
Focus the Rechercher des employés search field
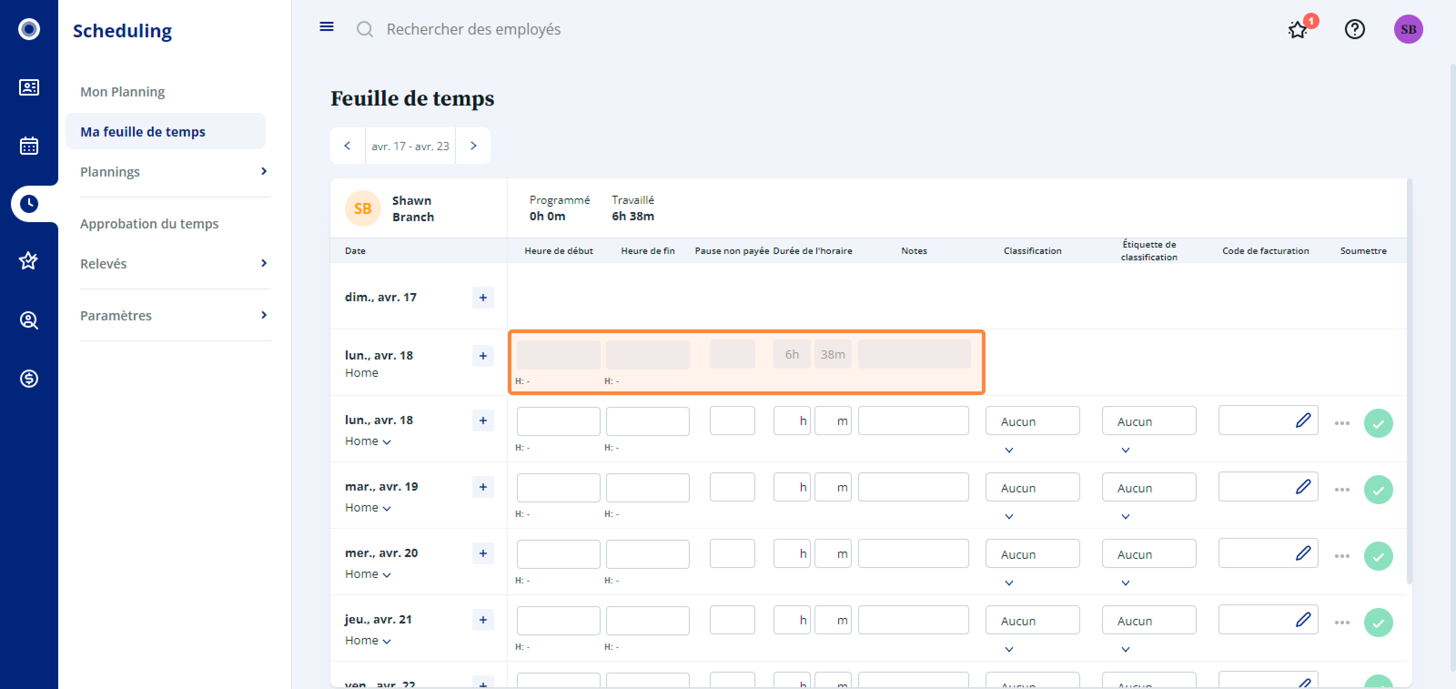coord(473,29)
